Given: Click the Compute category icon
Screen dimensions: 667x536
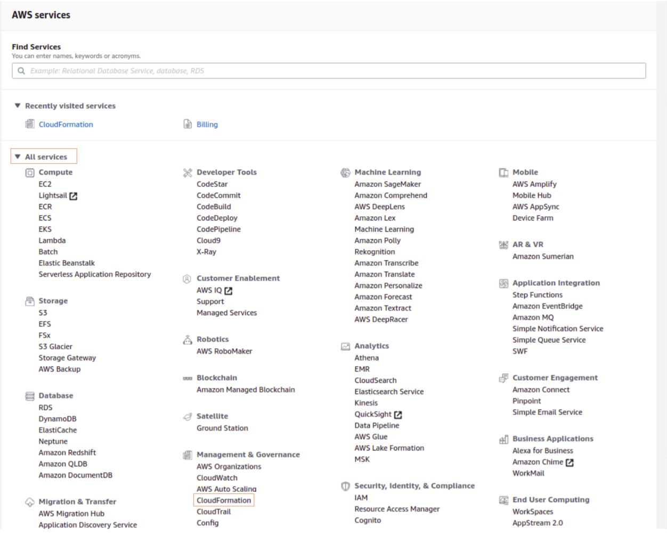Looking at the screenshot, I should tap(30, 172).
